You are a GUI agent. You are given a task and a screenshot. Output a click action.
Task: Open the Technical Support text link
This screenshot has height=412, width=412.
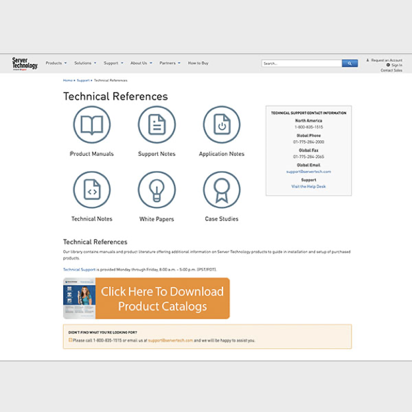pos(79,269)
